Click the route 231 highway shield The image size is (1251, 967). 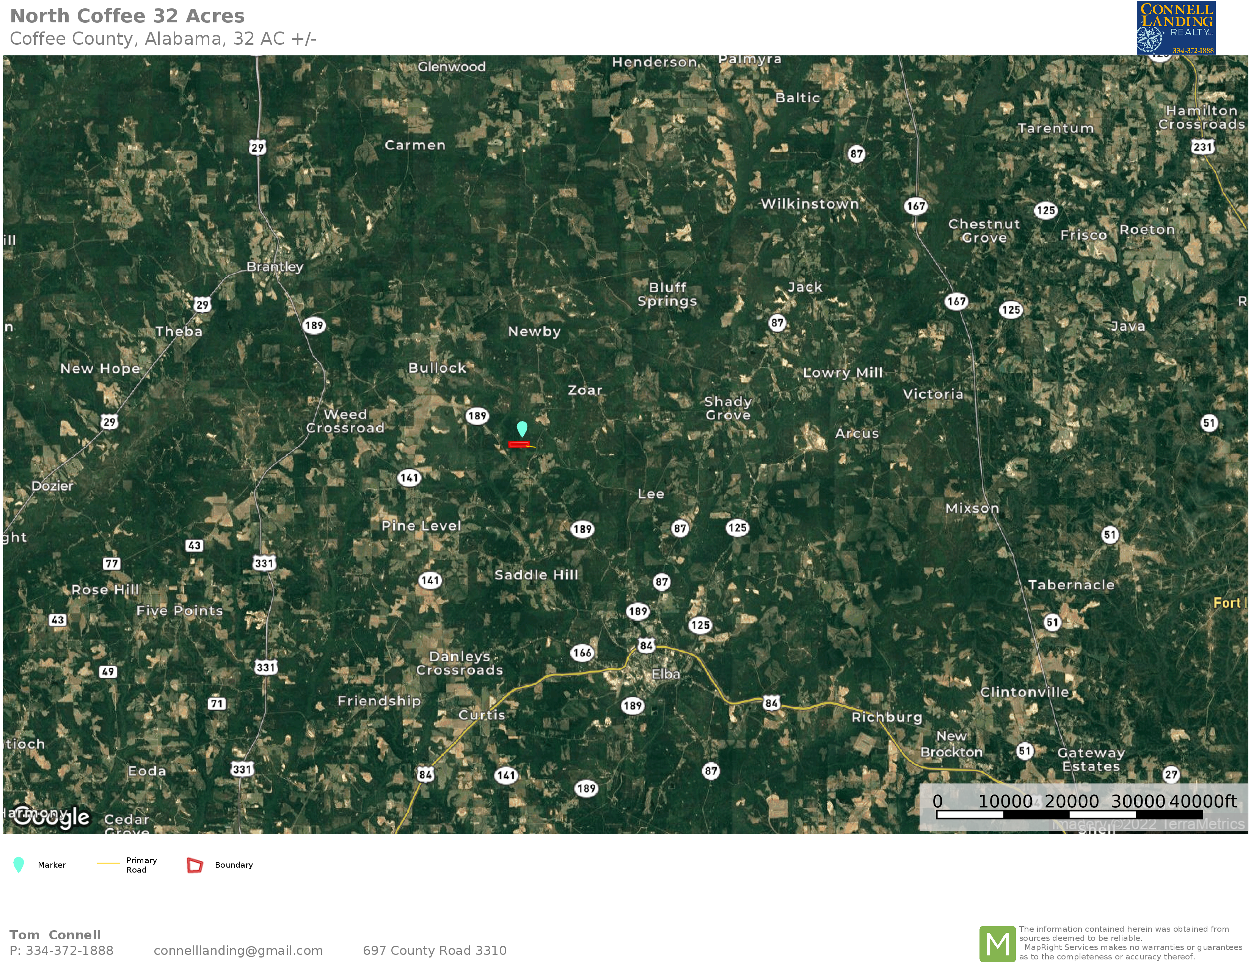point(1202,147)
